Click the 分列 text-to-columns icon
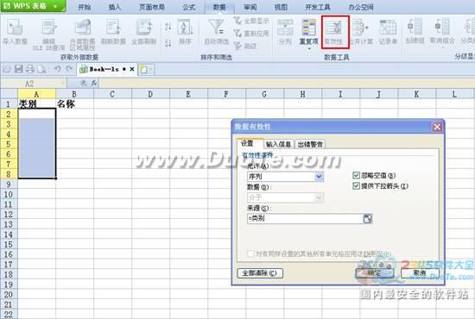The width and height of the screenshot is (475, 319). pos(285,28)
